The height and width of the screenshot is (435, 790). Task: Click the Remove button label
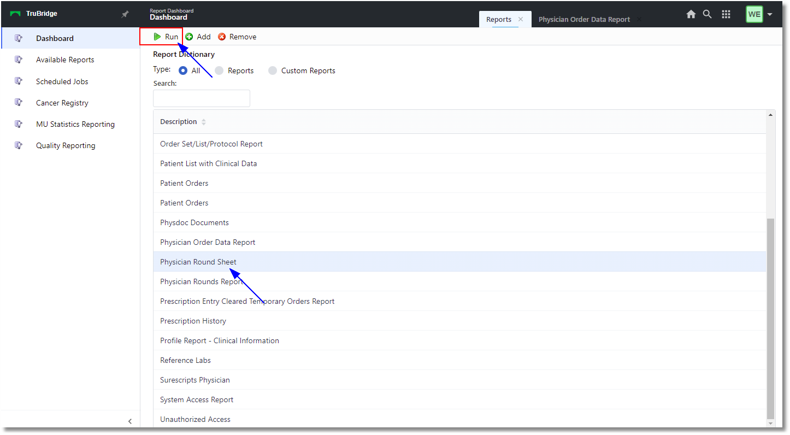(243, 37)
